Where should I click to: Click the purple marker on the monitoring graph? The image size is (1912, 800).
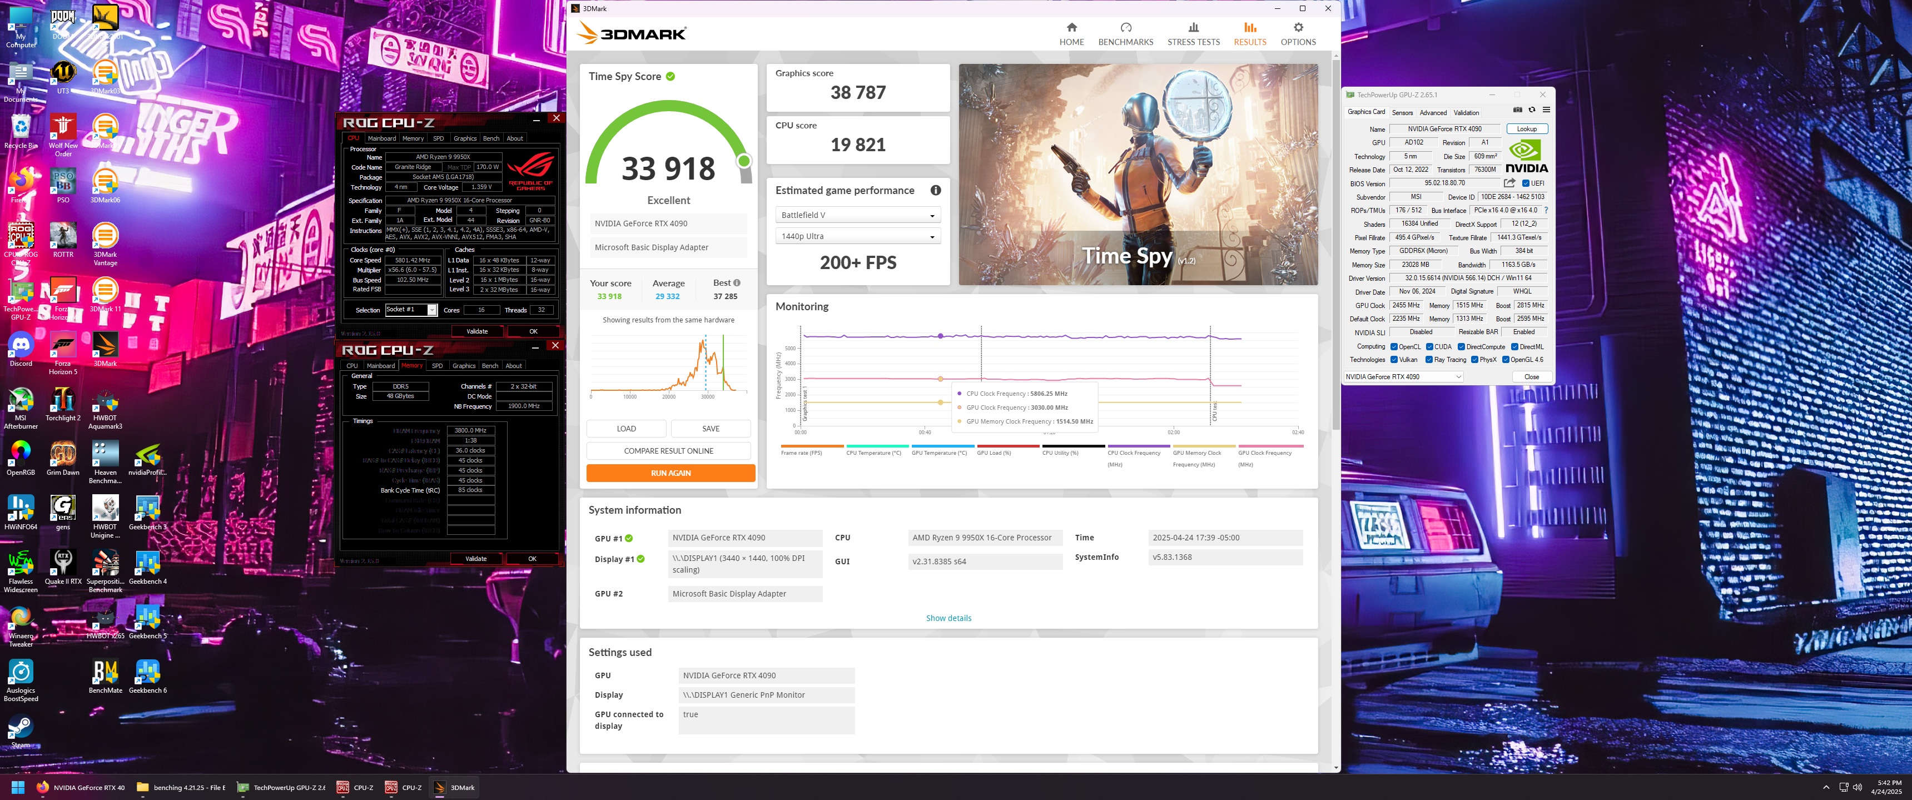(x=940, y=336)
